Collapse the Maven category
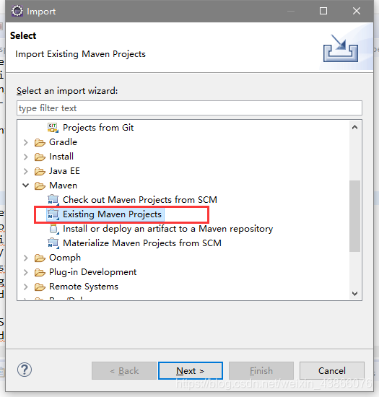Image resolution: width=379 pixels, height=397 pixels. pyautogui.click(x=25, y=186)
